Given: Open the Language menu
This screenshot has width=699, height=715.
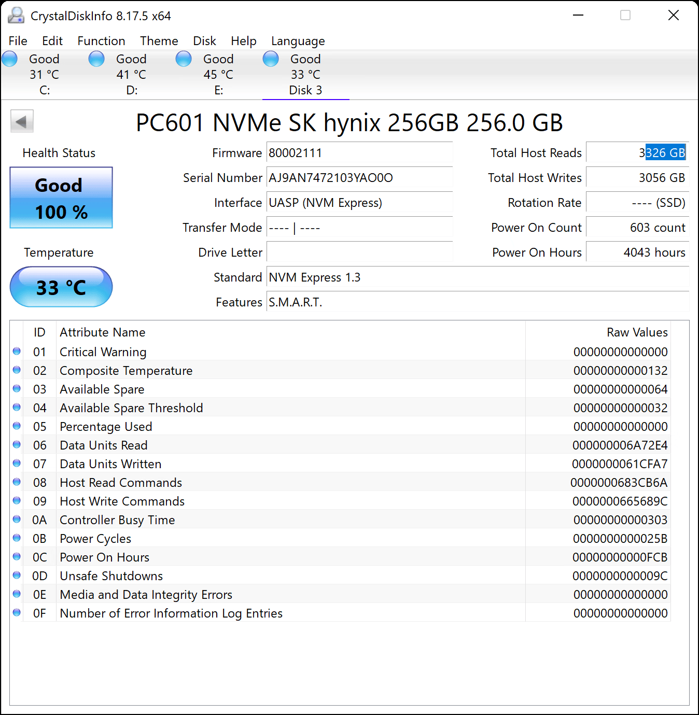Looking at the screenshot, I should click(x=298, y=41).
